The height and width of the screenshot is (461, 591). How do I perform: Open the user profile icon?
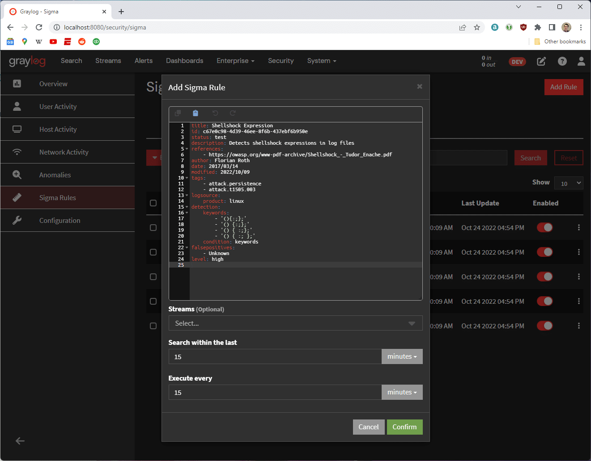[581, 61]
